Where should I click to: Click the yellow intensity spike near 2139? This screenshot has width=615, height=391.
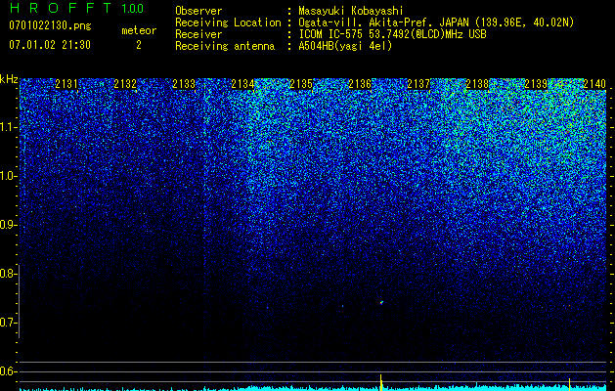pyautogui.click(x=569, y=383)
